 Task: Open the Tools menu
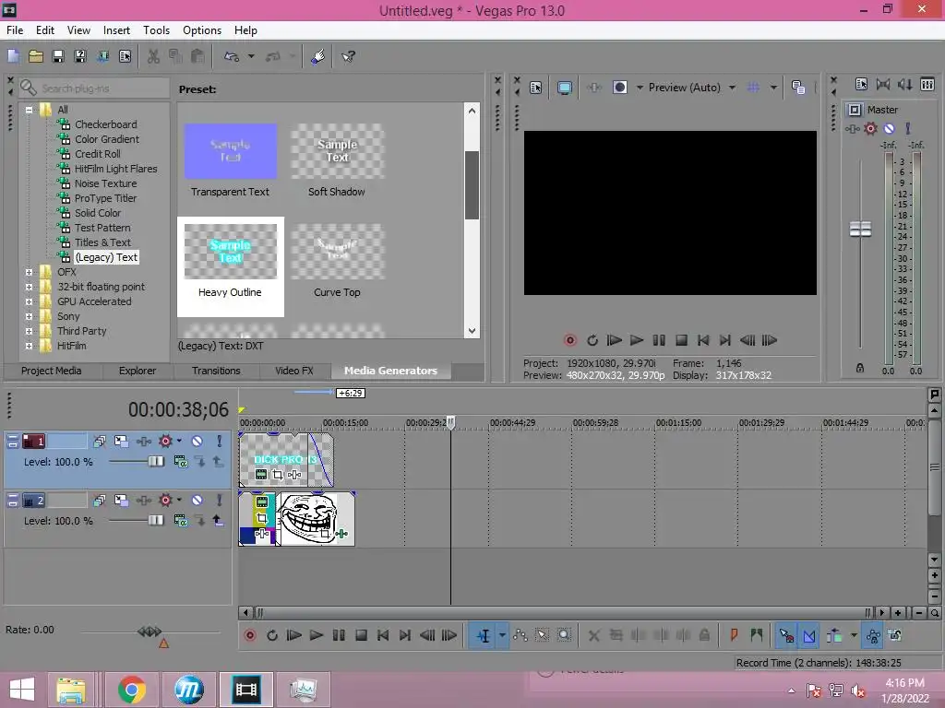pos(156,30)
